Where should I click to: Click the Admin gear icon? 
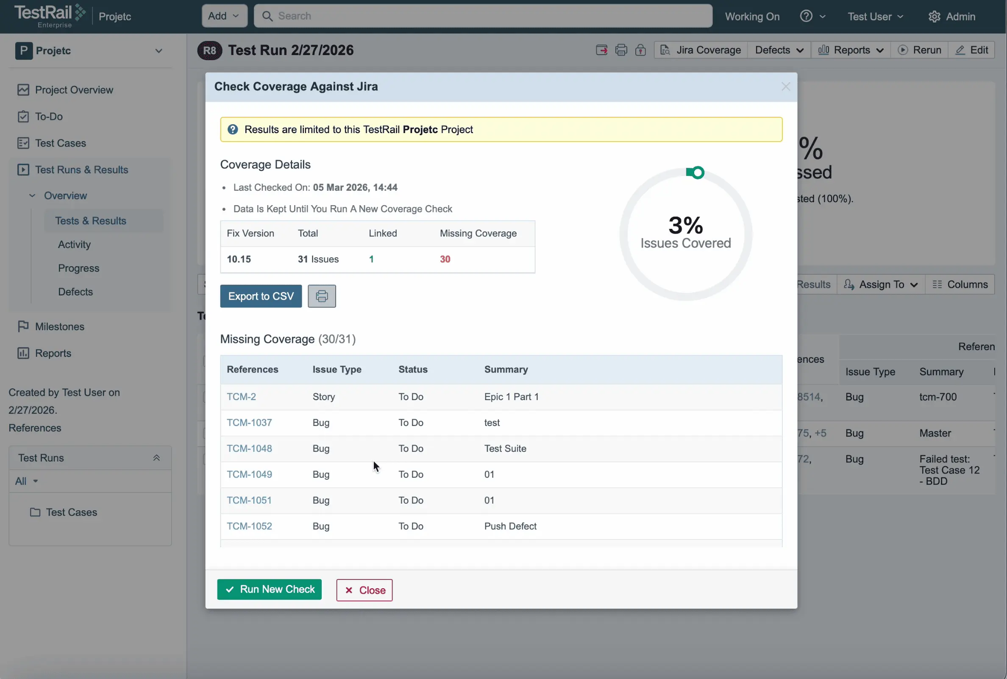(x=934, y=17)
